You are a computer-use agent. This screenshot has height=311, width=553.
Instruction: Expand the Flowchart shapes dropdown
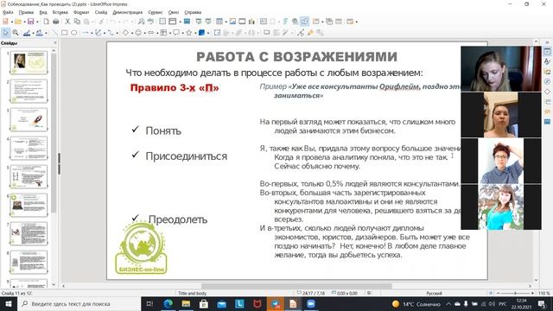pyautogui.click(x=169, y=33)
